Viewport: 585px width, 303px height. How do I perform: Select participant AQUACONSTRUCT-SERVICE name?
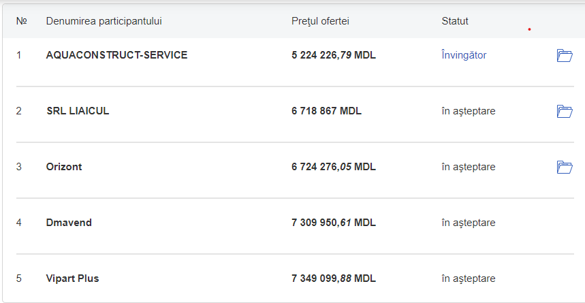coord(116,55)
